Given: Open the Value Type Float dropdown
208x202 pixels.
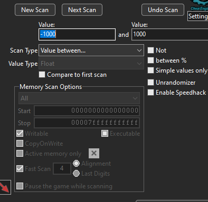Looking at the screenshot, I should [91, 64].
